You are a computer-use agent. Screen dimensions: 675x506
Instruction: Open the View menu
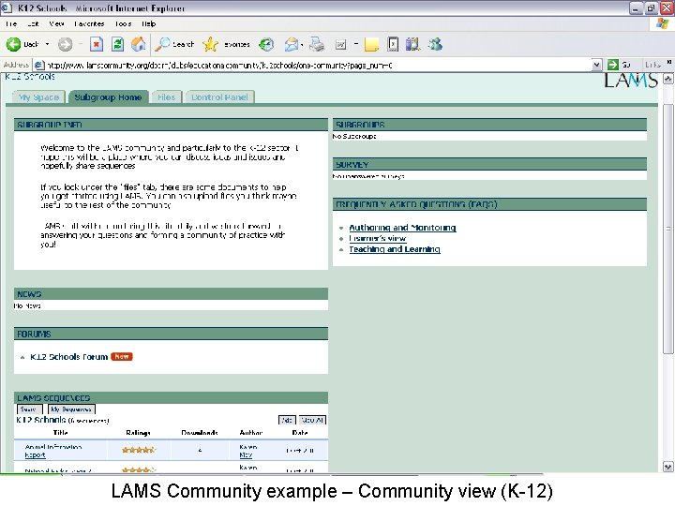point(56,23)
